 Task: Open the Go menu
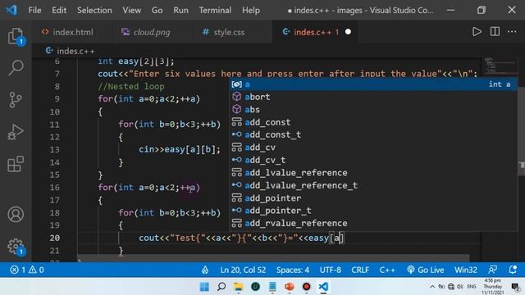tap(157, 10)
